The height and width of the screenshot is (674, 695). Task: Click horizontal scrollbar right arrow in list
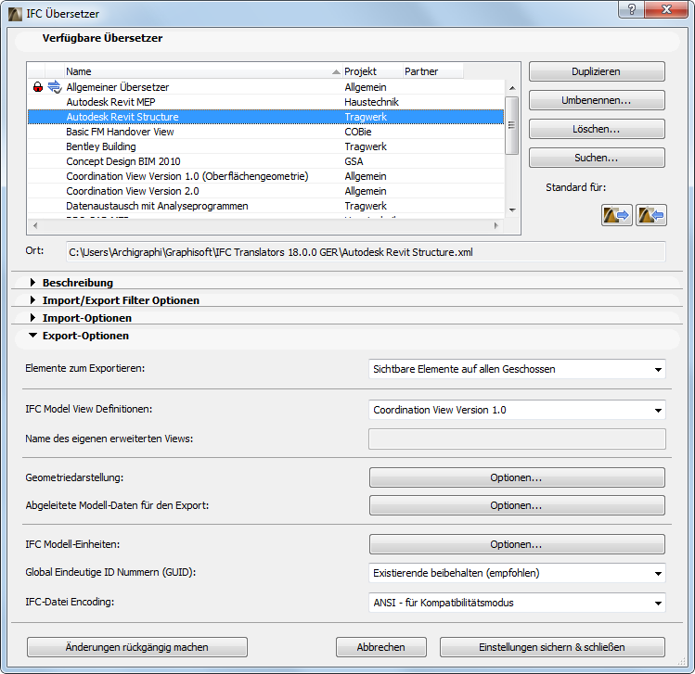[496, 225]
